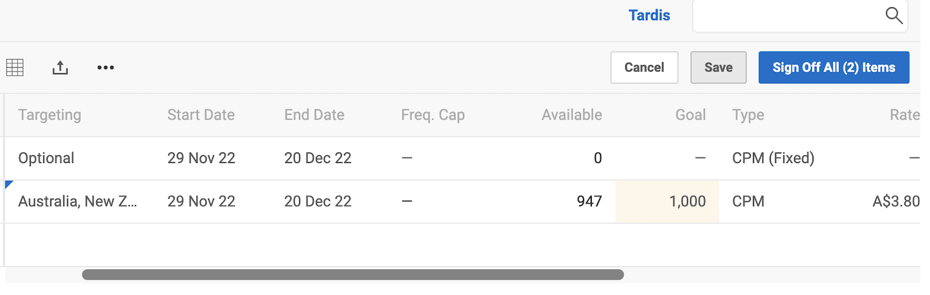Image resolution: width=930 pixels, height=295 pixels.
Task: Click Sign Off All (2) Items
Action: (x=833, y=67)
